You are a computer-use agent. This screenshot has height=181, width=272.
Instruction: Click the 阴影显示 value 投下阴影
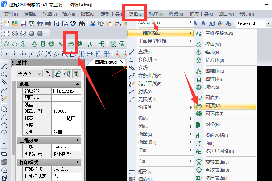(66, 154)
